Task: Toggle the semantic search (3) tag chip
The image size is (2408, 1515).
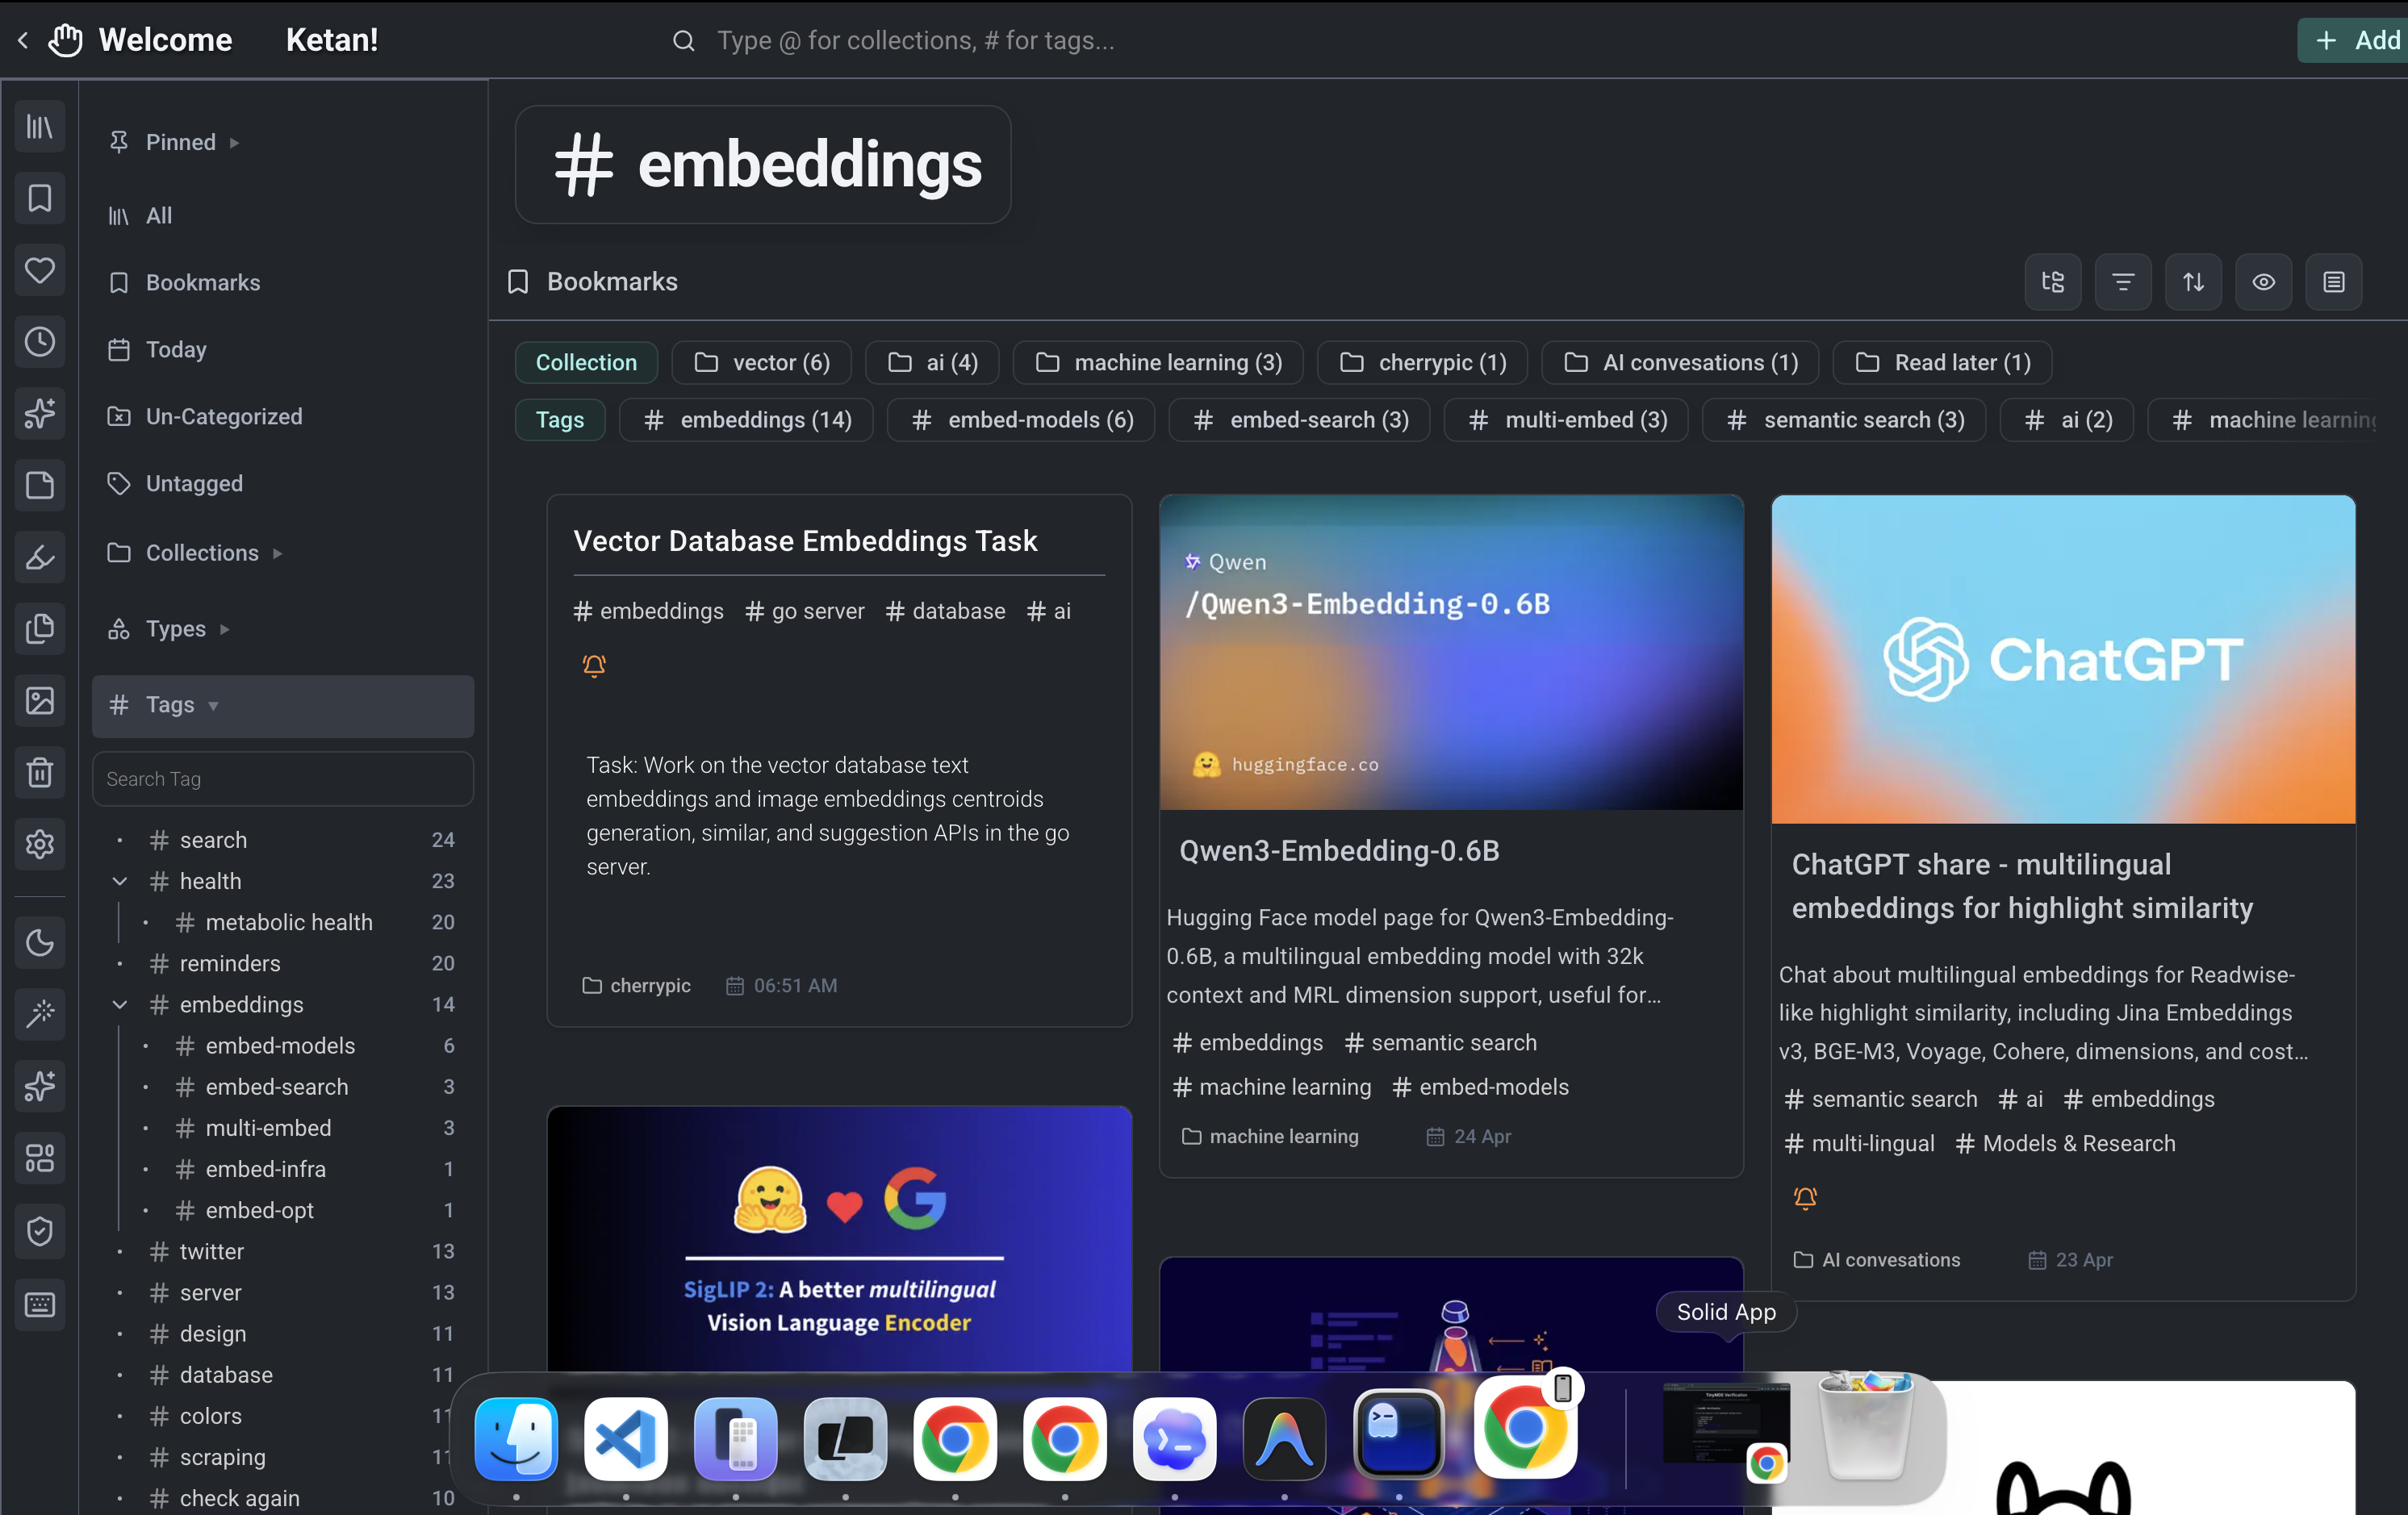Action: click(1844, 420)
